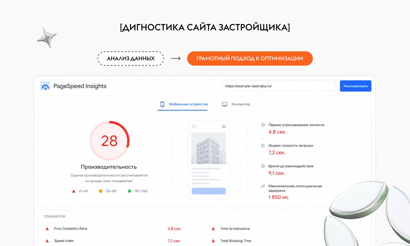Viewport: 410px width, 246px height.
Task: Click the Time to Interactive label
Action: coord(235,229)
